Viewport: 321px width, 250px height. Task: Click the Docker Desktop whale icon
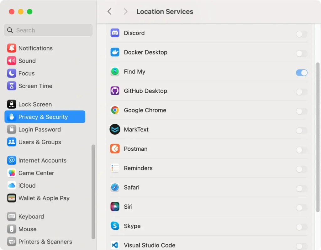tap(115, 52)
